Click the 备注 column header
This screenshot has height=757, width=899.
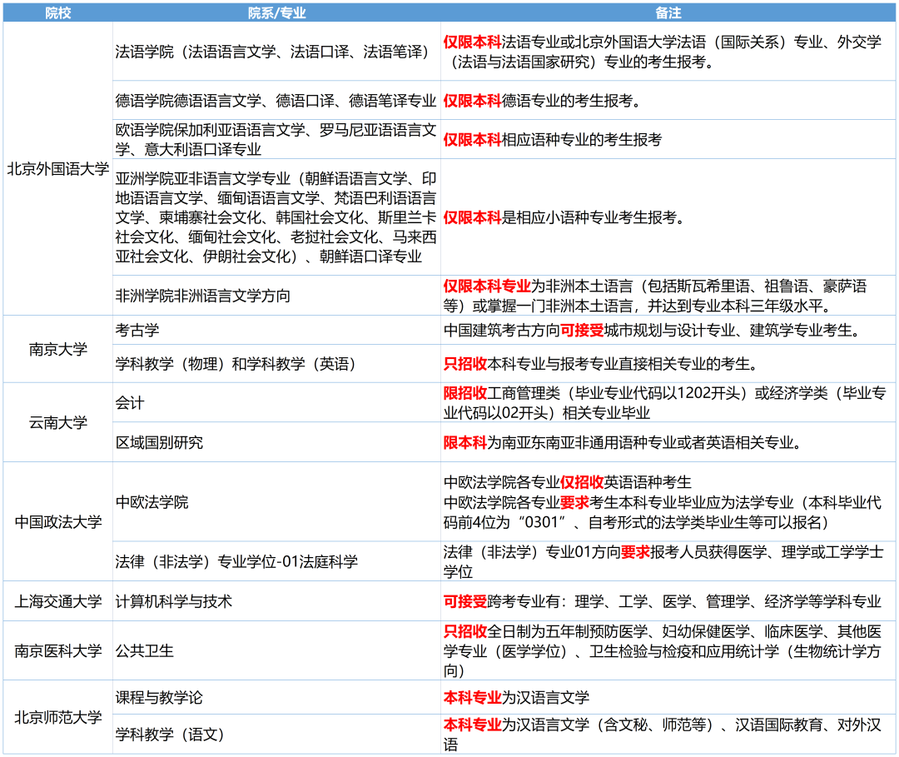click(668, 13)
